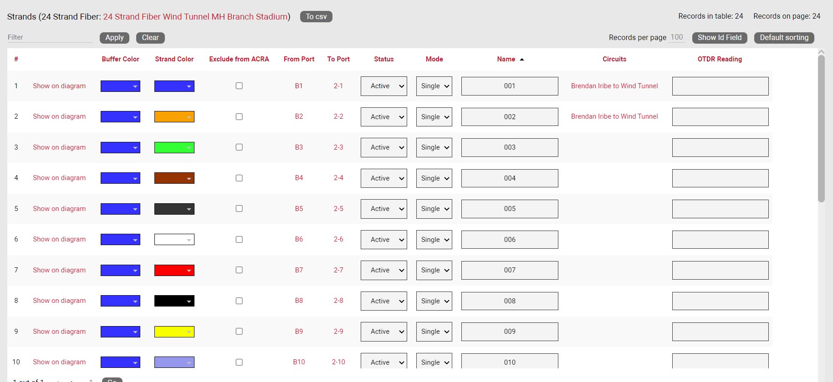Image resolution: width=833 pixels, height=382 pixels.
Task: Click the Filter text field
Action: click(x=50, y=37)
